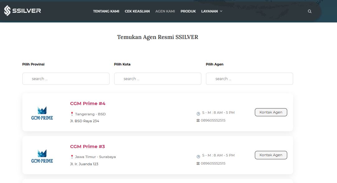Click the address Jl. Ir. Juanda 123
337x183 pixels.
[x=84, y=164]
